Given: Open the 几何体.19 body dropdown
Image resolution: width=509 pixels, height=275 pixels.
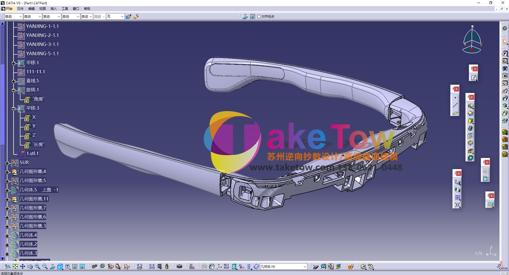Looking at the screenshot, I should click(305, 267).
